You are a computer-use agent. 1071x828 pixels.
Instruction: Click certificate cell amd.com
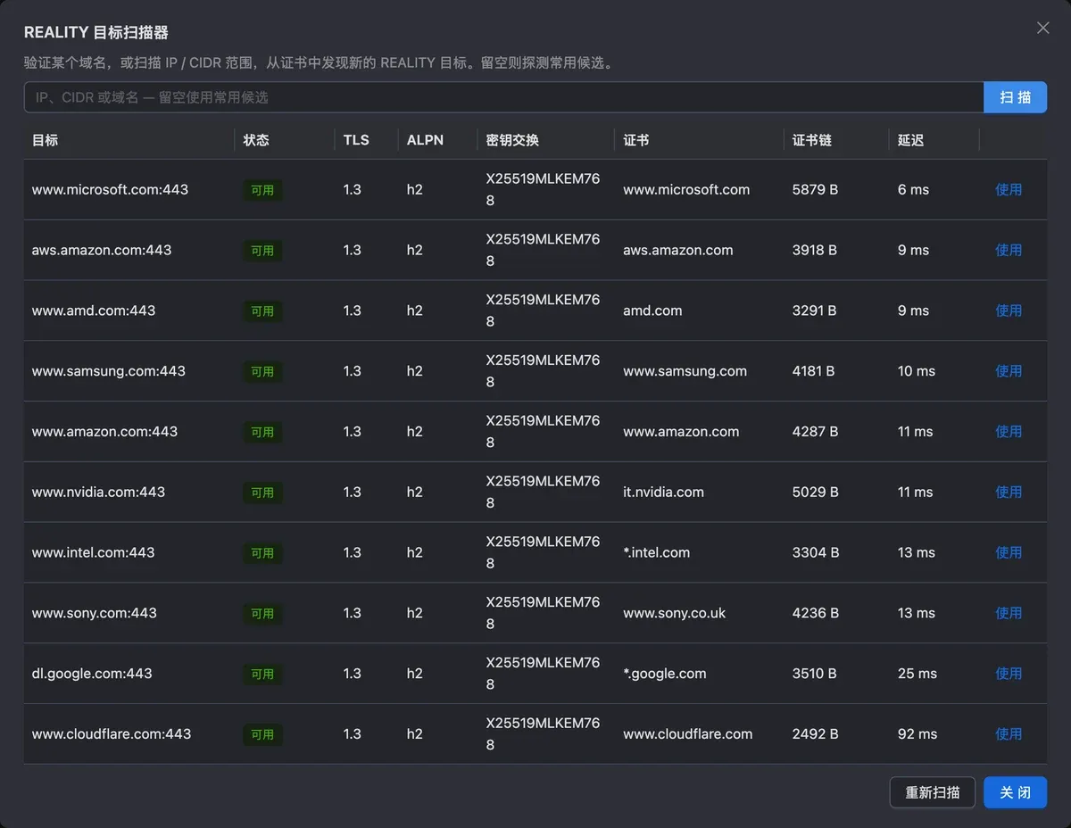click(x=652, y=310)
